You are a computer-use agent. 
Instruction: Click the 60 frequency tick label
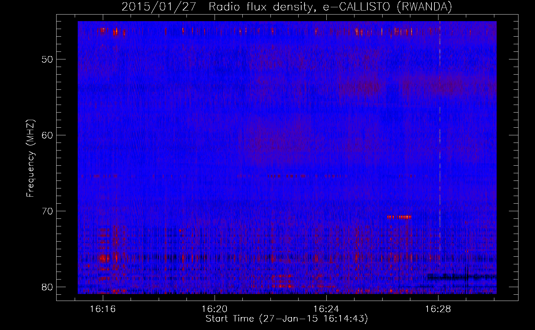pos(47,135)
